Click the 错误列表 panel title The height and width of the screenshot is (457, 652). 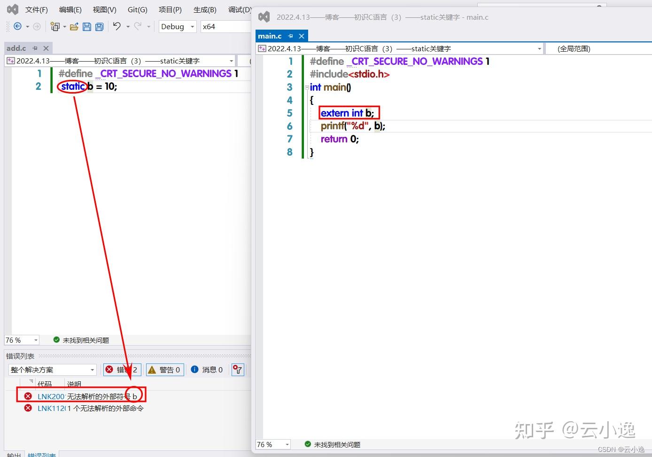pyautogui.click(x=20, y=356)
